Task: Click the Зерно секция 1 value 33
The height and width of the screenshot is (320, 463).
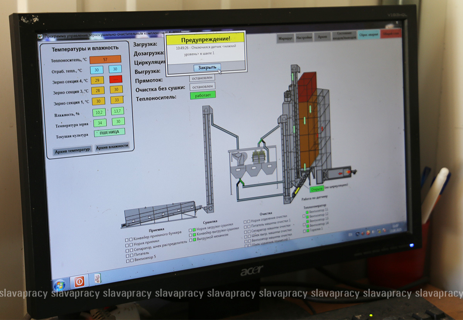Action: [117, 100]
